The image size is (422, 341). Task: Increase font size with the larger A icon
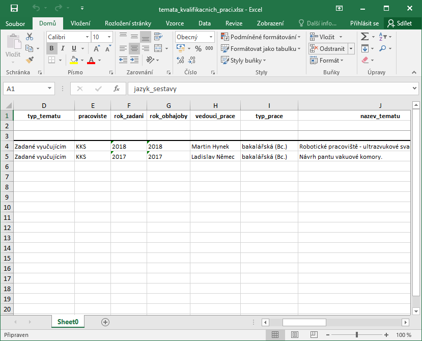tap(97, 48)
